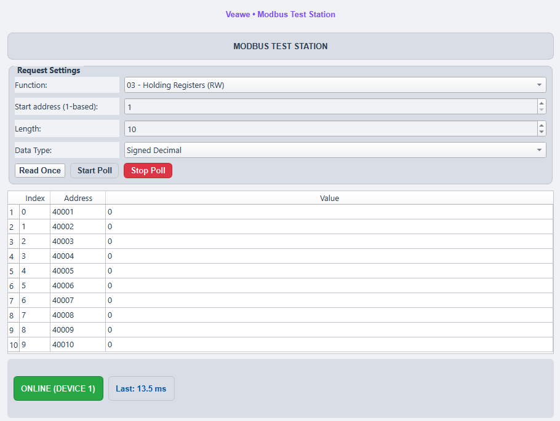
Task: Click the green ONLINE (DEVICE 1) indicator
Action: tap(58, 388)
